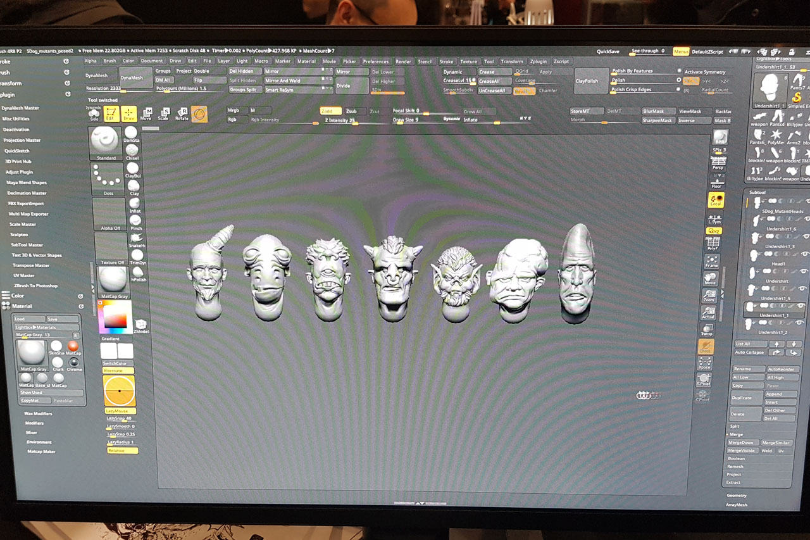Click the BPR render icon
Image resolution: width=810 pixels, height=540 pixels.
[720, 137]
